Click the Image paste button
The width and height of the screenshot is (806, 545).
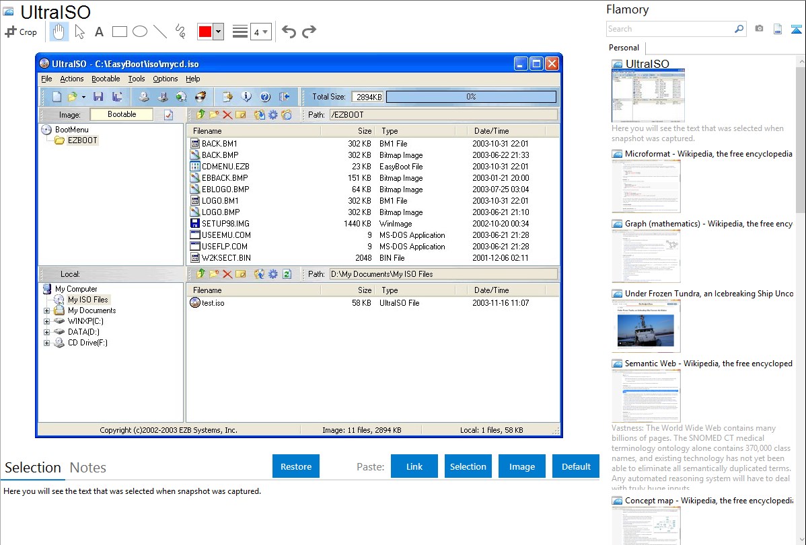click(x=521, y=466)
